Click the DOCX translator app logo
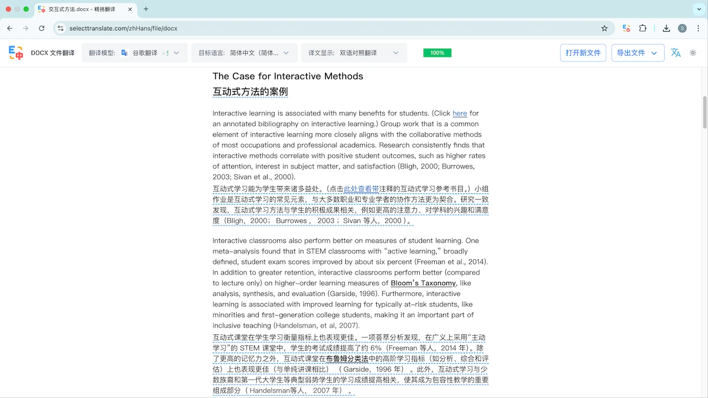 click(16, 53)
